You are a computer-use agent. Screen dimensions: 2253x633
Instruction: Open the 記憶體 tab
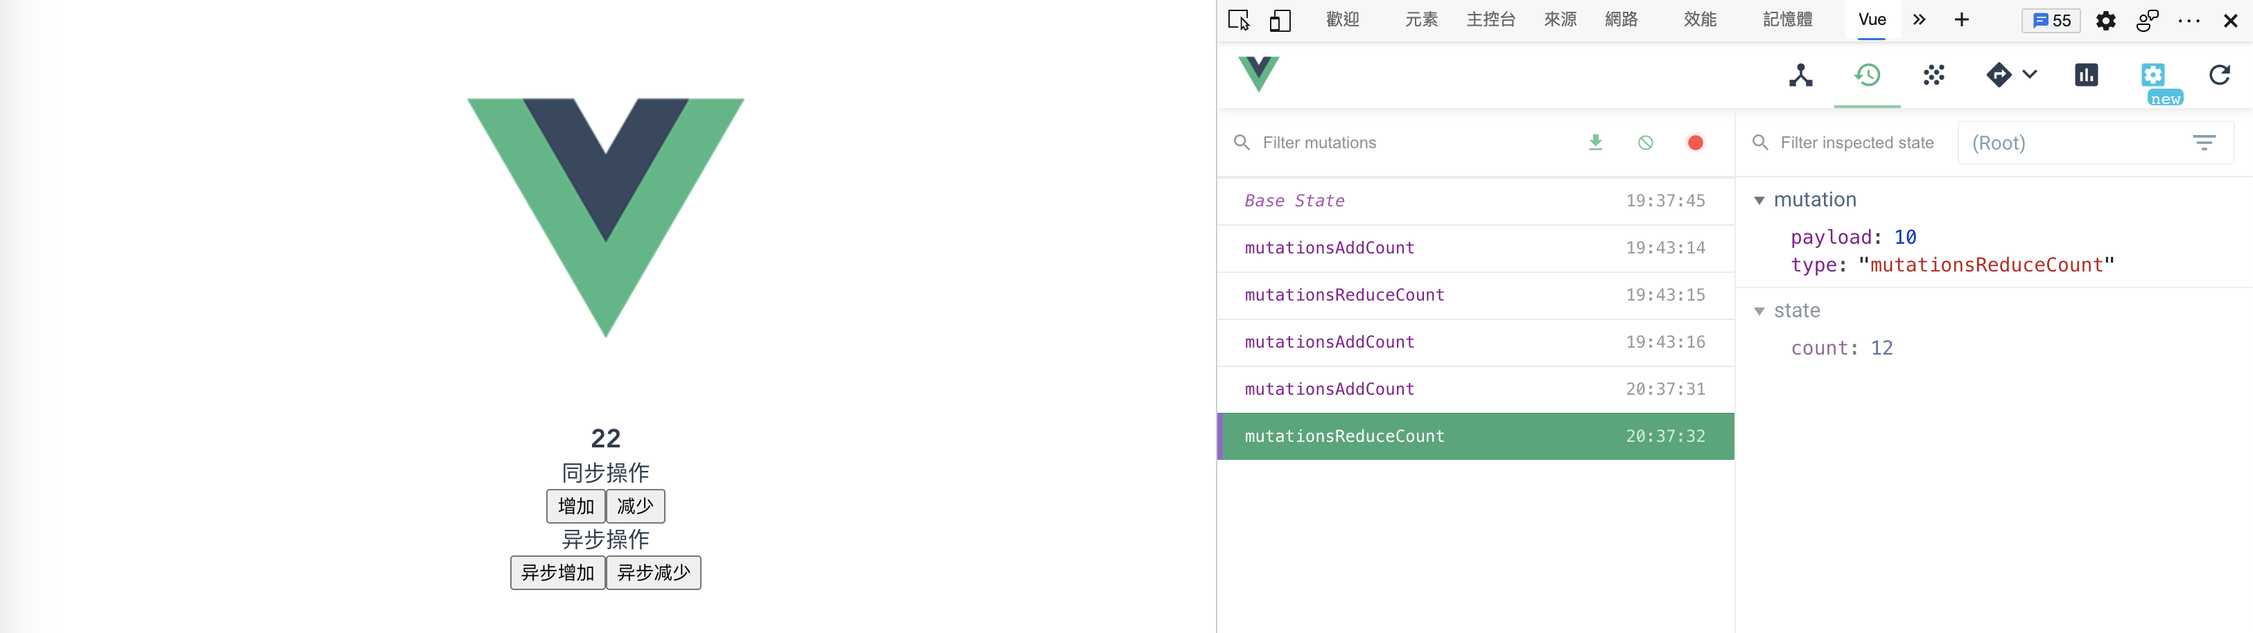[1788, 19]
